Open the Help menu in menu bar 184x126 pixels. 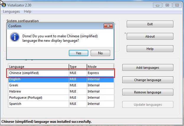(x=27, y=11)
